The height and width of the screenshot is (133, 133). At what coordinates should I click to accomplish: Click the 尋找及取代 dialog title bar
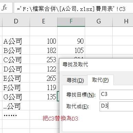[x=96, y=64]
